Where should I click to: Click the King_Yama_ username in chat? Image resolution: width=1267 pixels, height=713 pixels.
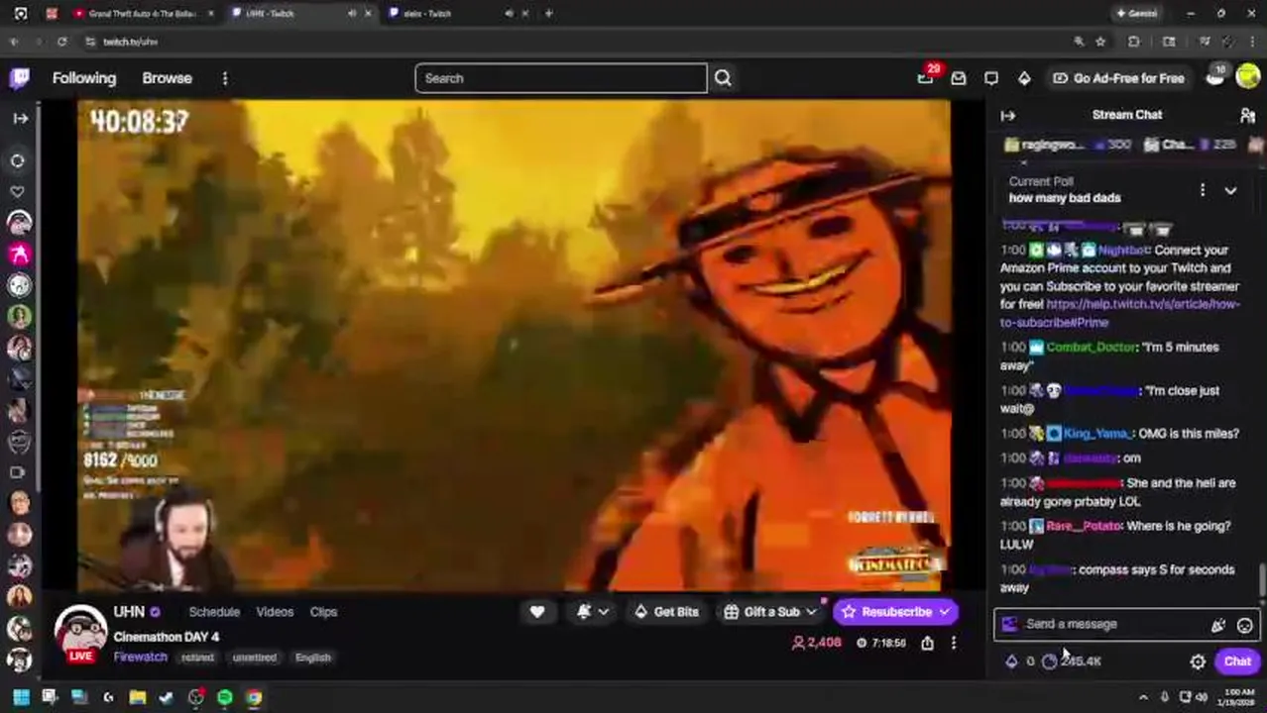pyautogui.click(x=1096, y=434)
